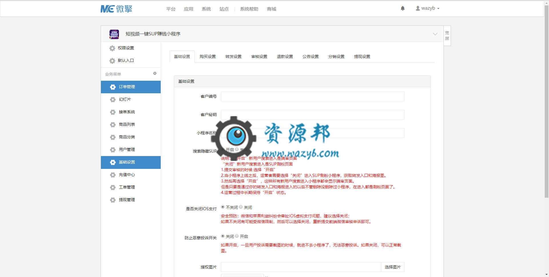
Task: Open 商城 in top navigation
Action: tap(271, 9)
